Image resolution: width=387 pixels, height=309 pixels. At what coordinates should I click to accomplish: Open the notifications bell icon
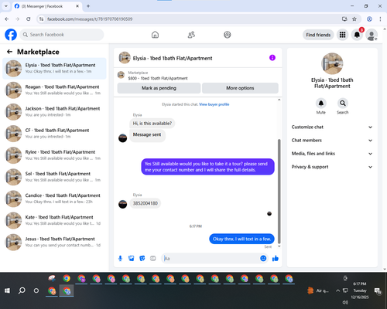point(357,35)
